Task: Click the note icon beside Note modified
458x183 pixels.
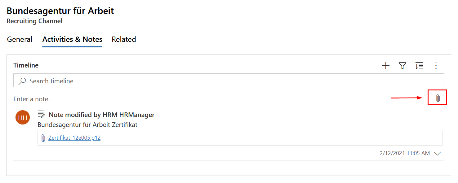Action: (41, 115)
